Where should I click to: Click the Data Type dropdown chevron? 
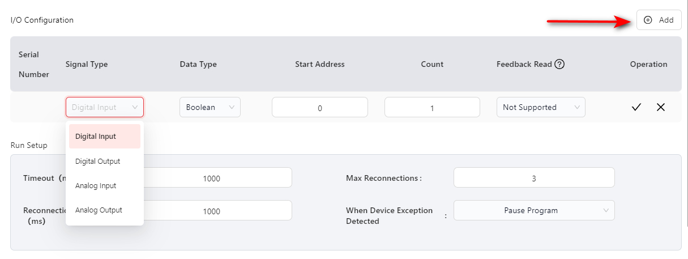(232, 107)
